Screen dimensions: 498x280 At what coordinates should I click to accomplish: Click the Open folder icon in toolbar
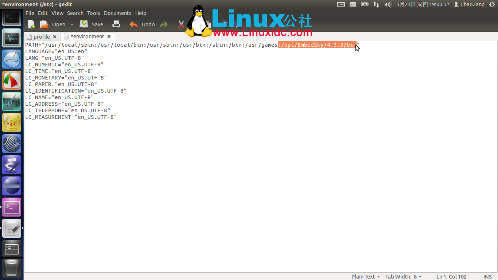point(44,24)
